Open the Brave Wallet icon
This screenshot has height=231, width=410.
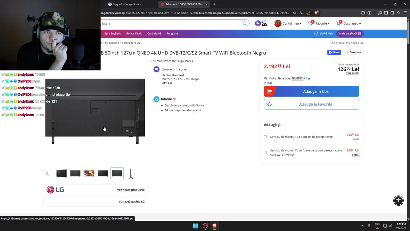392,13
